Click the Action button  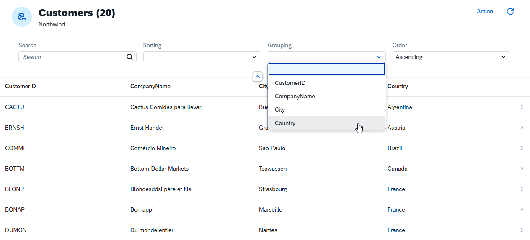485,11
